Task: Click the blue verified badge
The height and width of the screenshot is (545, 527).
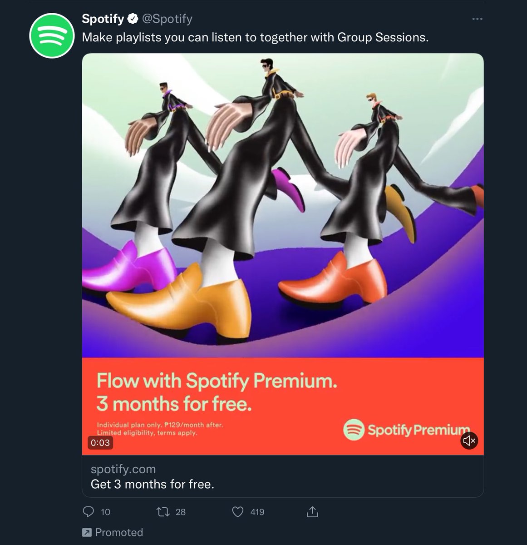Action: tap(133, 19)
